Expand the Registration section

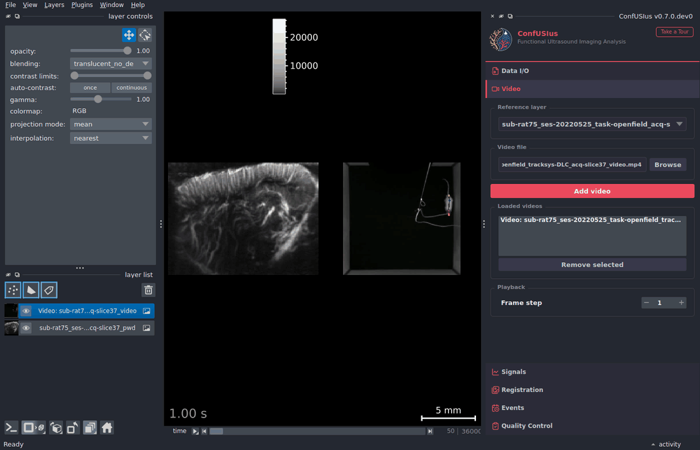click(592, 390)
